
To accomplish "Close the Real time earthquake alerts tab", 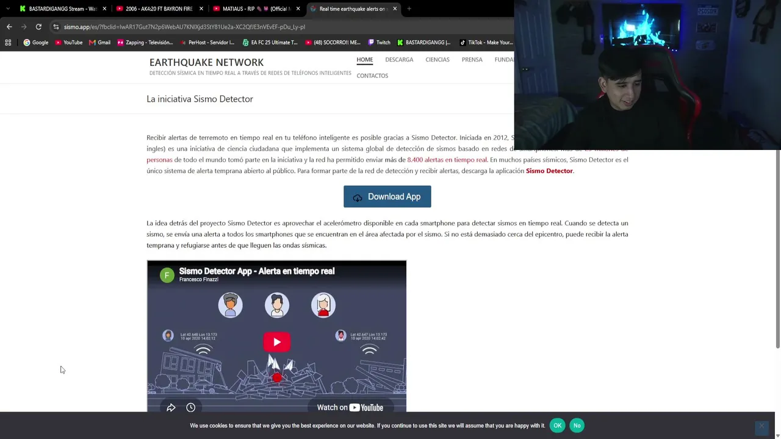I will tap(395, 9).
